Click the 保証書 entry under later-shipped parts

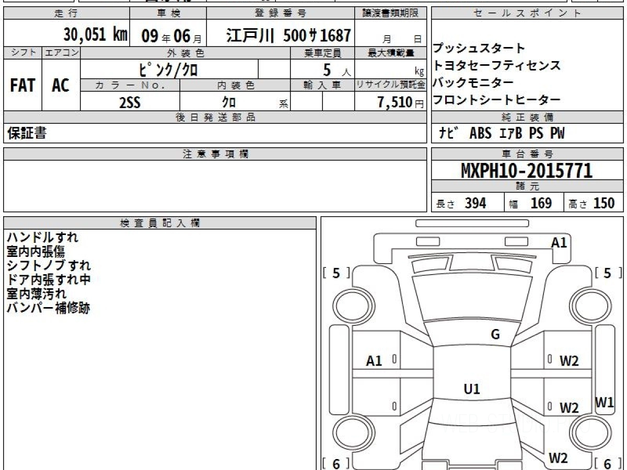tap(27, 134)
